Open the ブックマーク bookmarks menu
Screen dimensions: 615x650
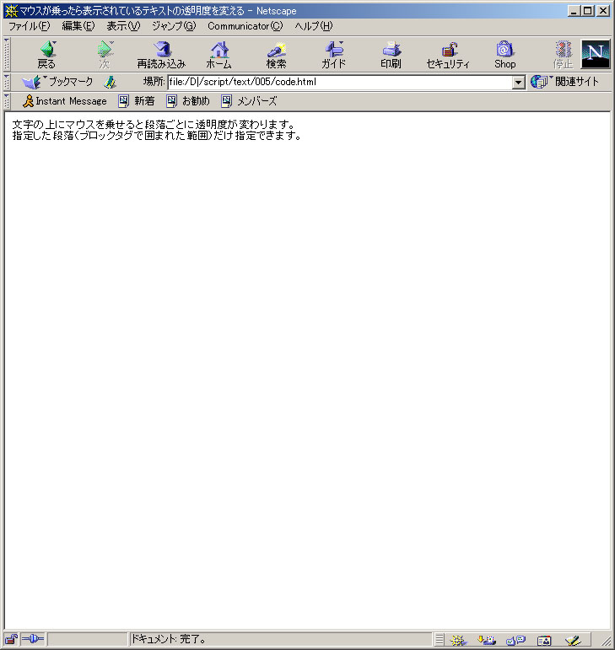[57, 82]
